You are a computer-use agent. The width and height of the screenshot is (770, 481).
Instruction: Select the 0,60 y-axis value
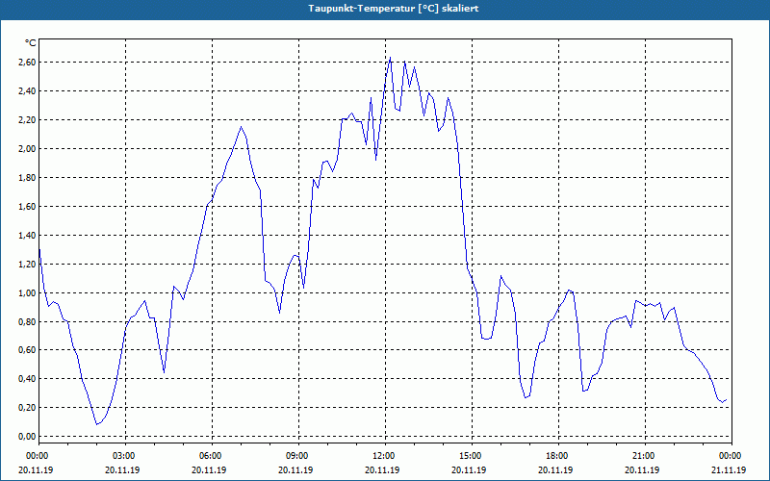[x=28, y=350]
